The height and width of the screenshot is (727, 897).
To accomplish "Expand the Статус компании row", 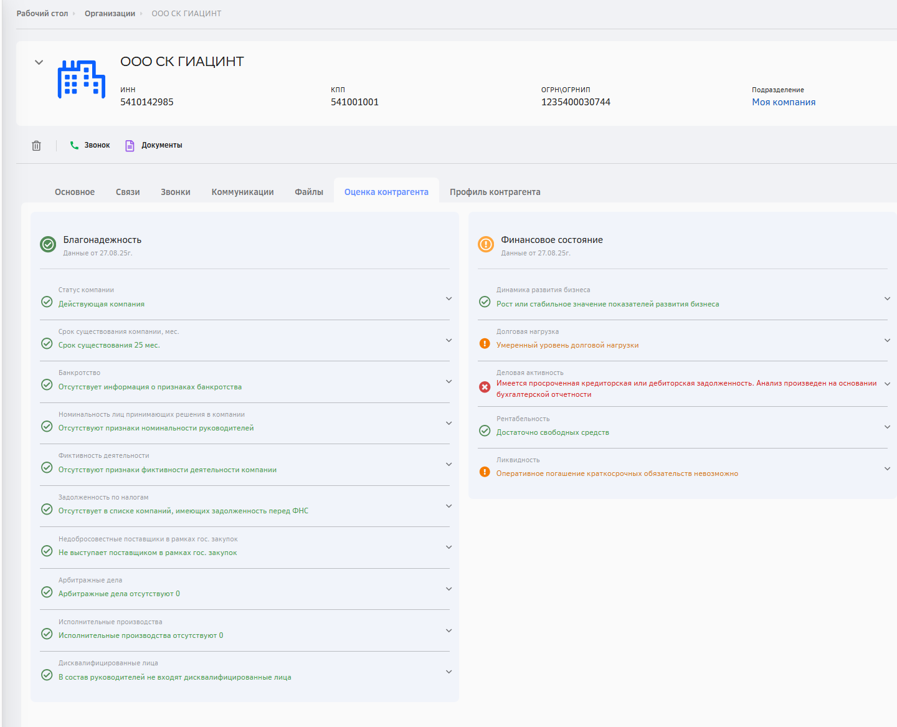I will tap(448, 299).
